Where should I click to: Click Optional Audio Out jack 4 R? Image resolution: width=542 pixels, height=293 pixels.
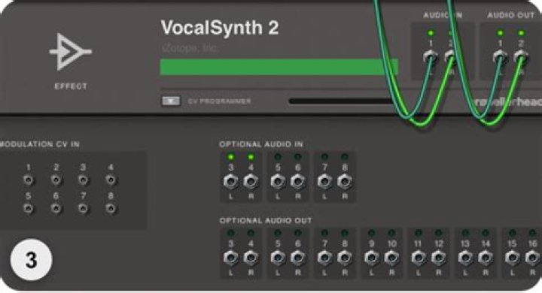click(251, 258)
